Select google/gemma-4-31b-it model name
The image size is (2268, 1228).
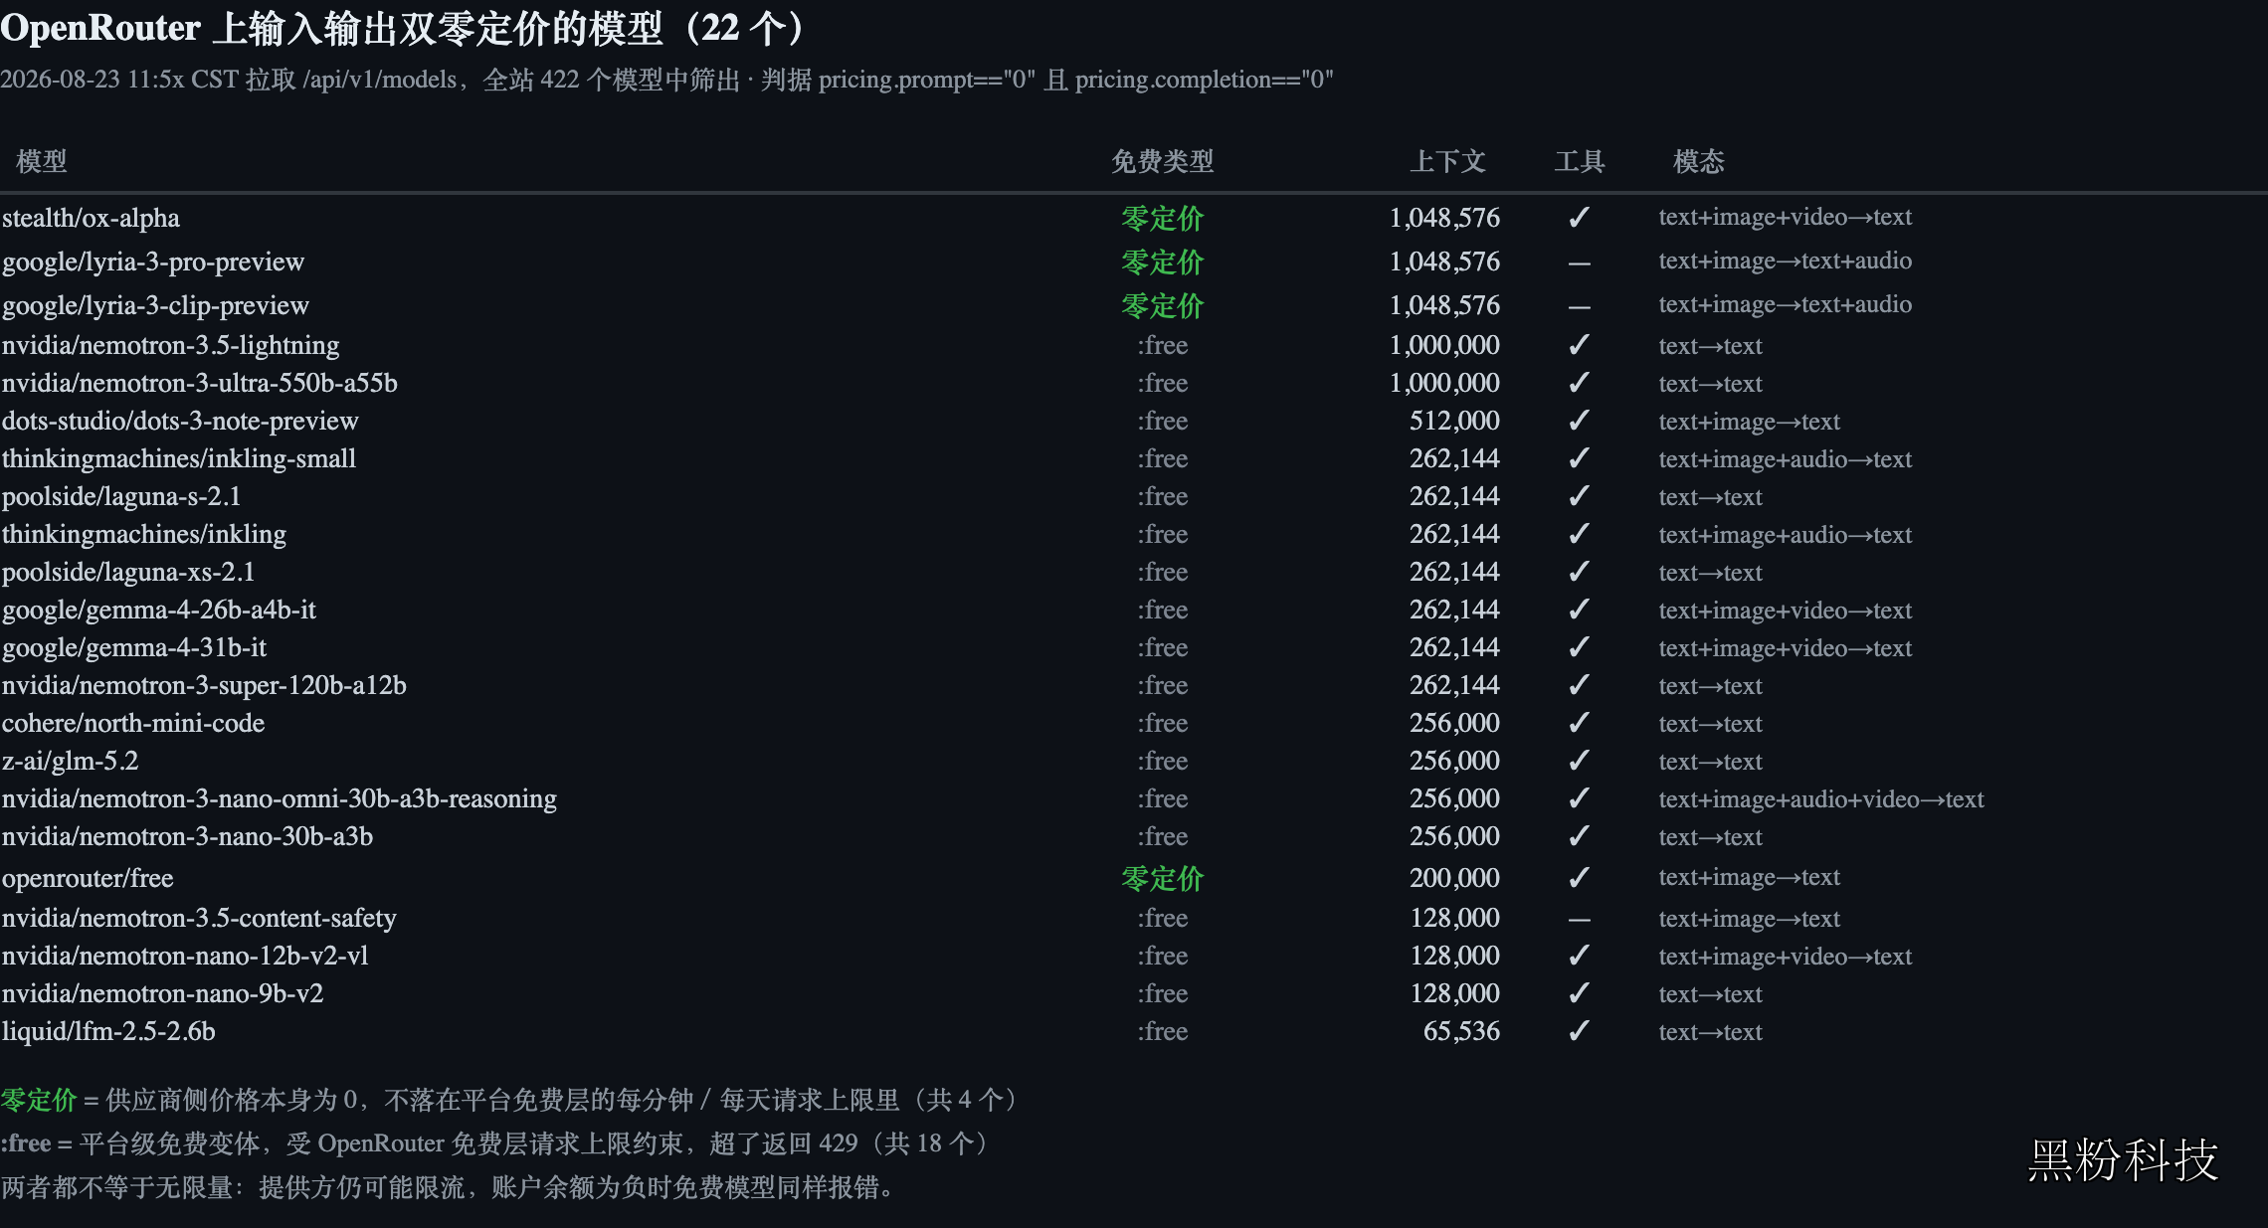[x=134, y=647]
